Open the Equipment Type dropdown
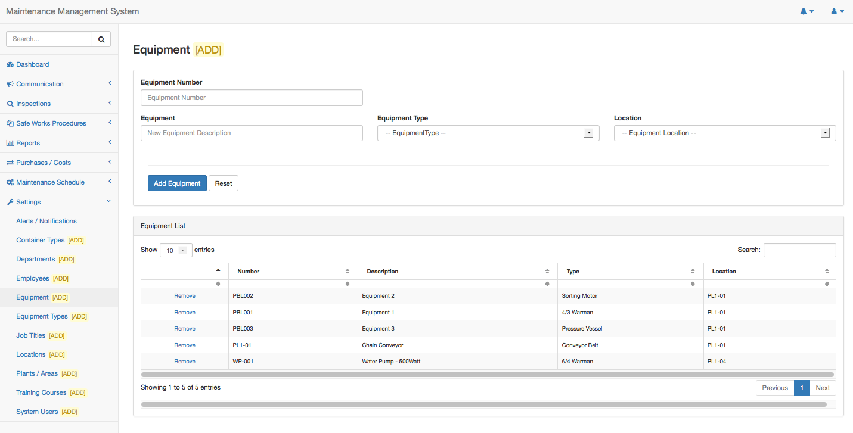853x433 pixels. 488,133
